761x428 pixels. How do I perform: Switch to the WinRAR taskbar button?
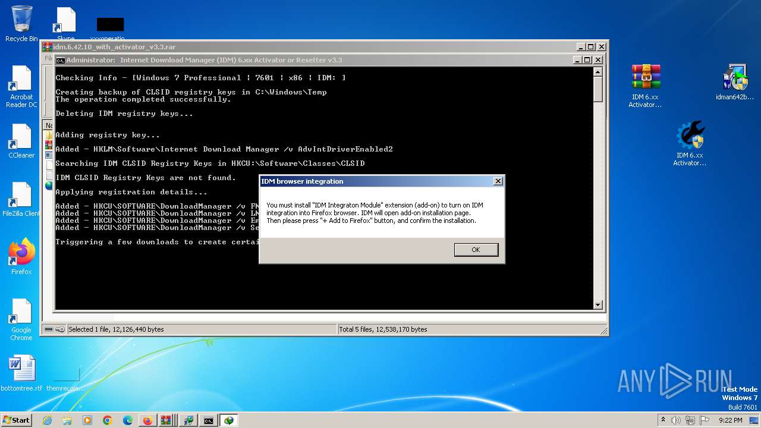tap(167, 420)
